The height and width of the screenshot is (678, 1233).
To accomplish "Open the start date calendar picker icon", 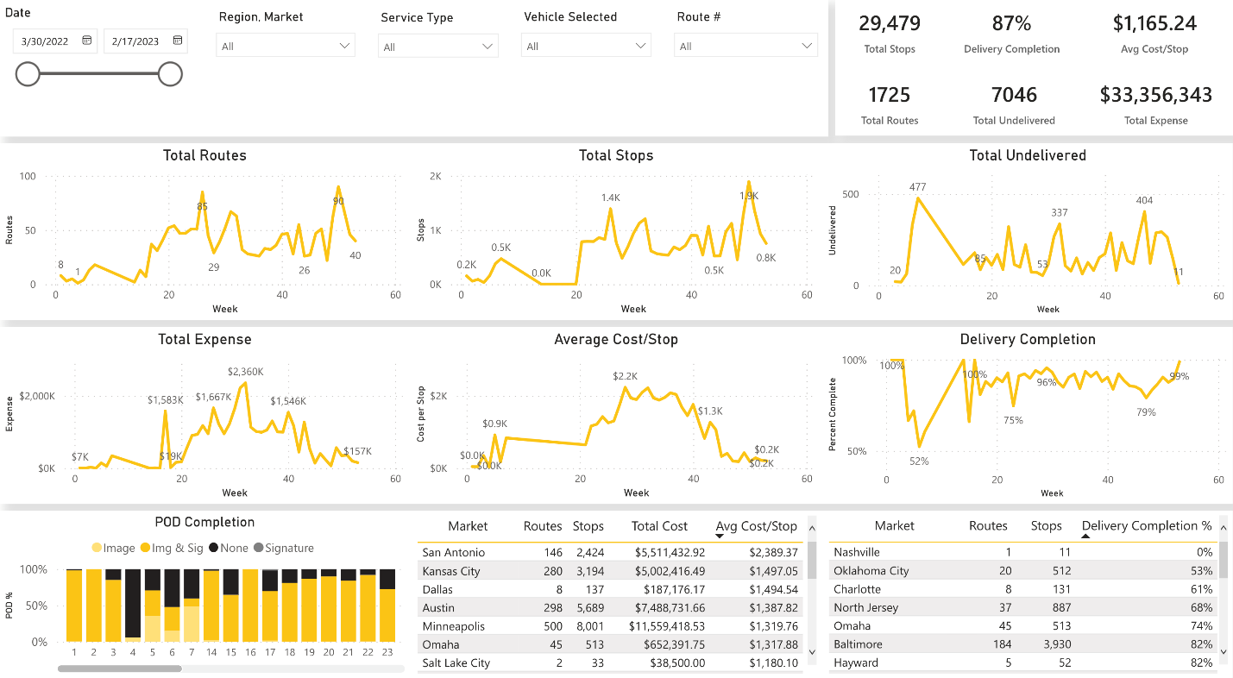I will (87, 41).
